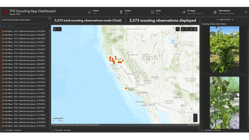Select Alta Mesa - 02A Cabernet Sauvignon 5/11/2023
The width and height of the screenshot is (249, 140).
(25, 93)
